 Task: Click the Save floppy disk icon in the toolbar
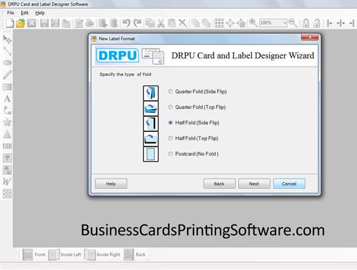pos(44,23)
